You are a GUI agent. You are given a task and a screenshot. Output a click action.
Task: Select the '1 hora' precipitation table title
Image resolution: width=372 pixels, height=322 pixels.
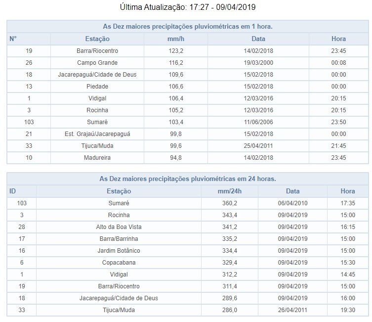[188, 26]
